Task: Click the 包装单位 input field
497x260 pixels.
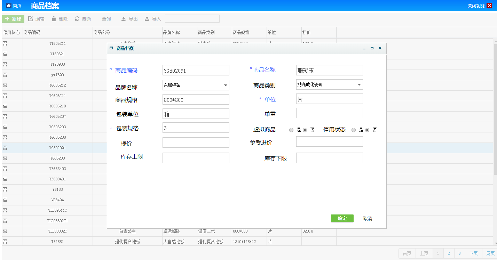Action: [196, 114]
